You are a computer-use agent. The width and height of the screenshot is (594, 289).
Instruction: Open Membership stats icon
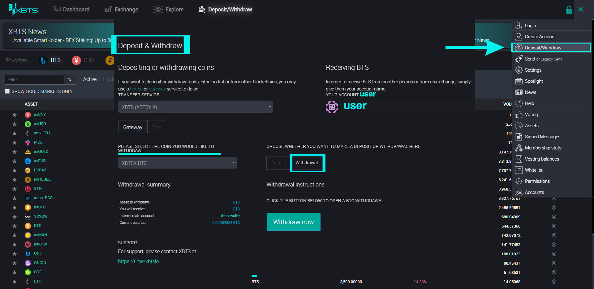[x=519, y=148]
